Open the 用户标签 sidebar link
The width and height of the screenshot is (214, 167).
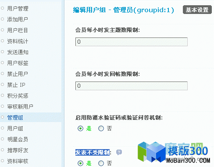[18, 63]
